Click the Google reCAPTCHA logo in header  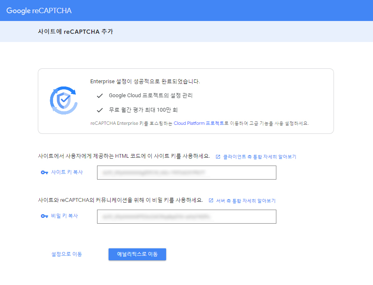[39, 11]
